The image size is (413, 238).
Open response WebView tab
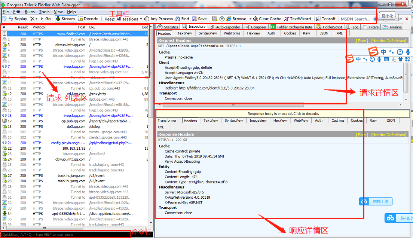[300, 120]
